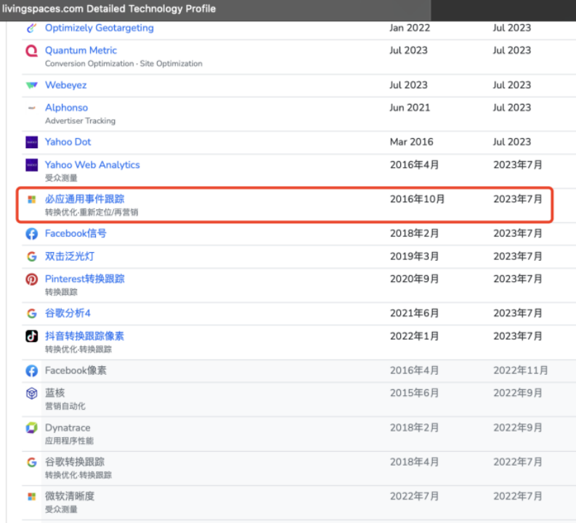Click the Optimizely Geotargeting logo icon
The width and height of the screenshot is (576, 523).
[x=31, y=28]
